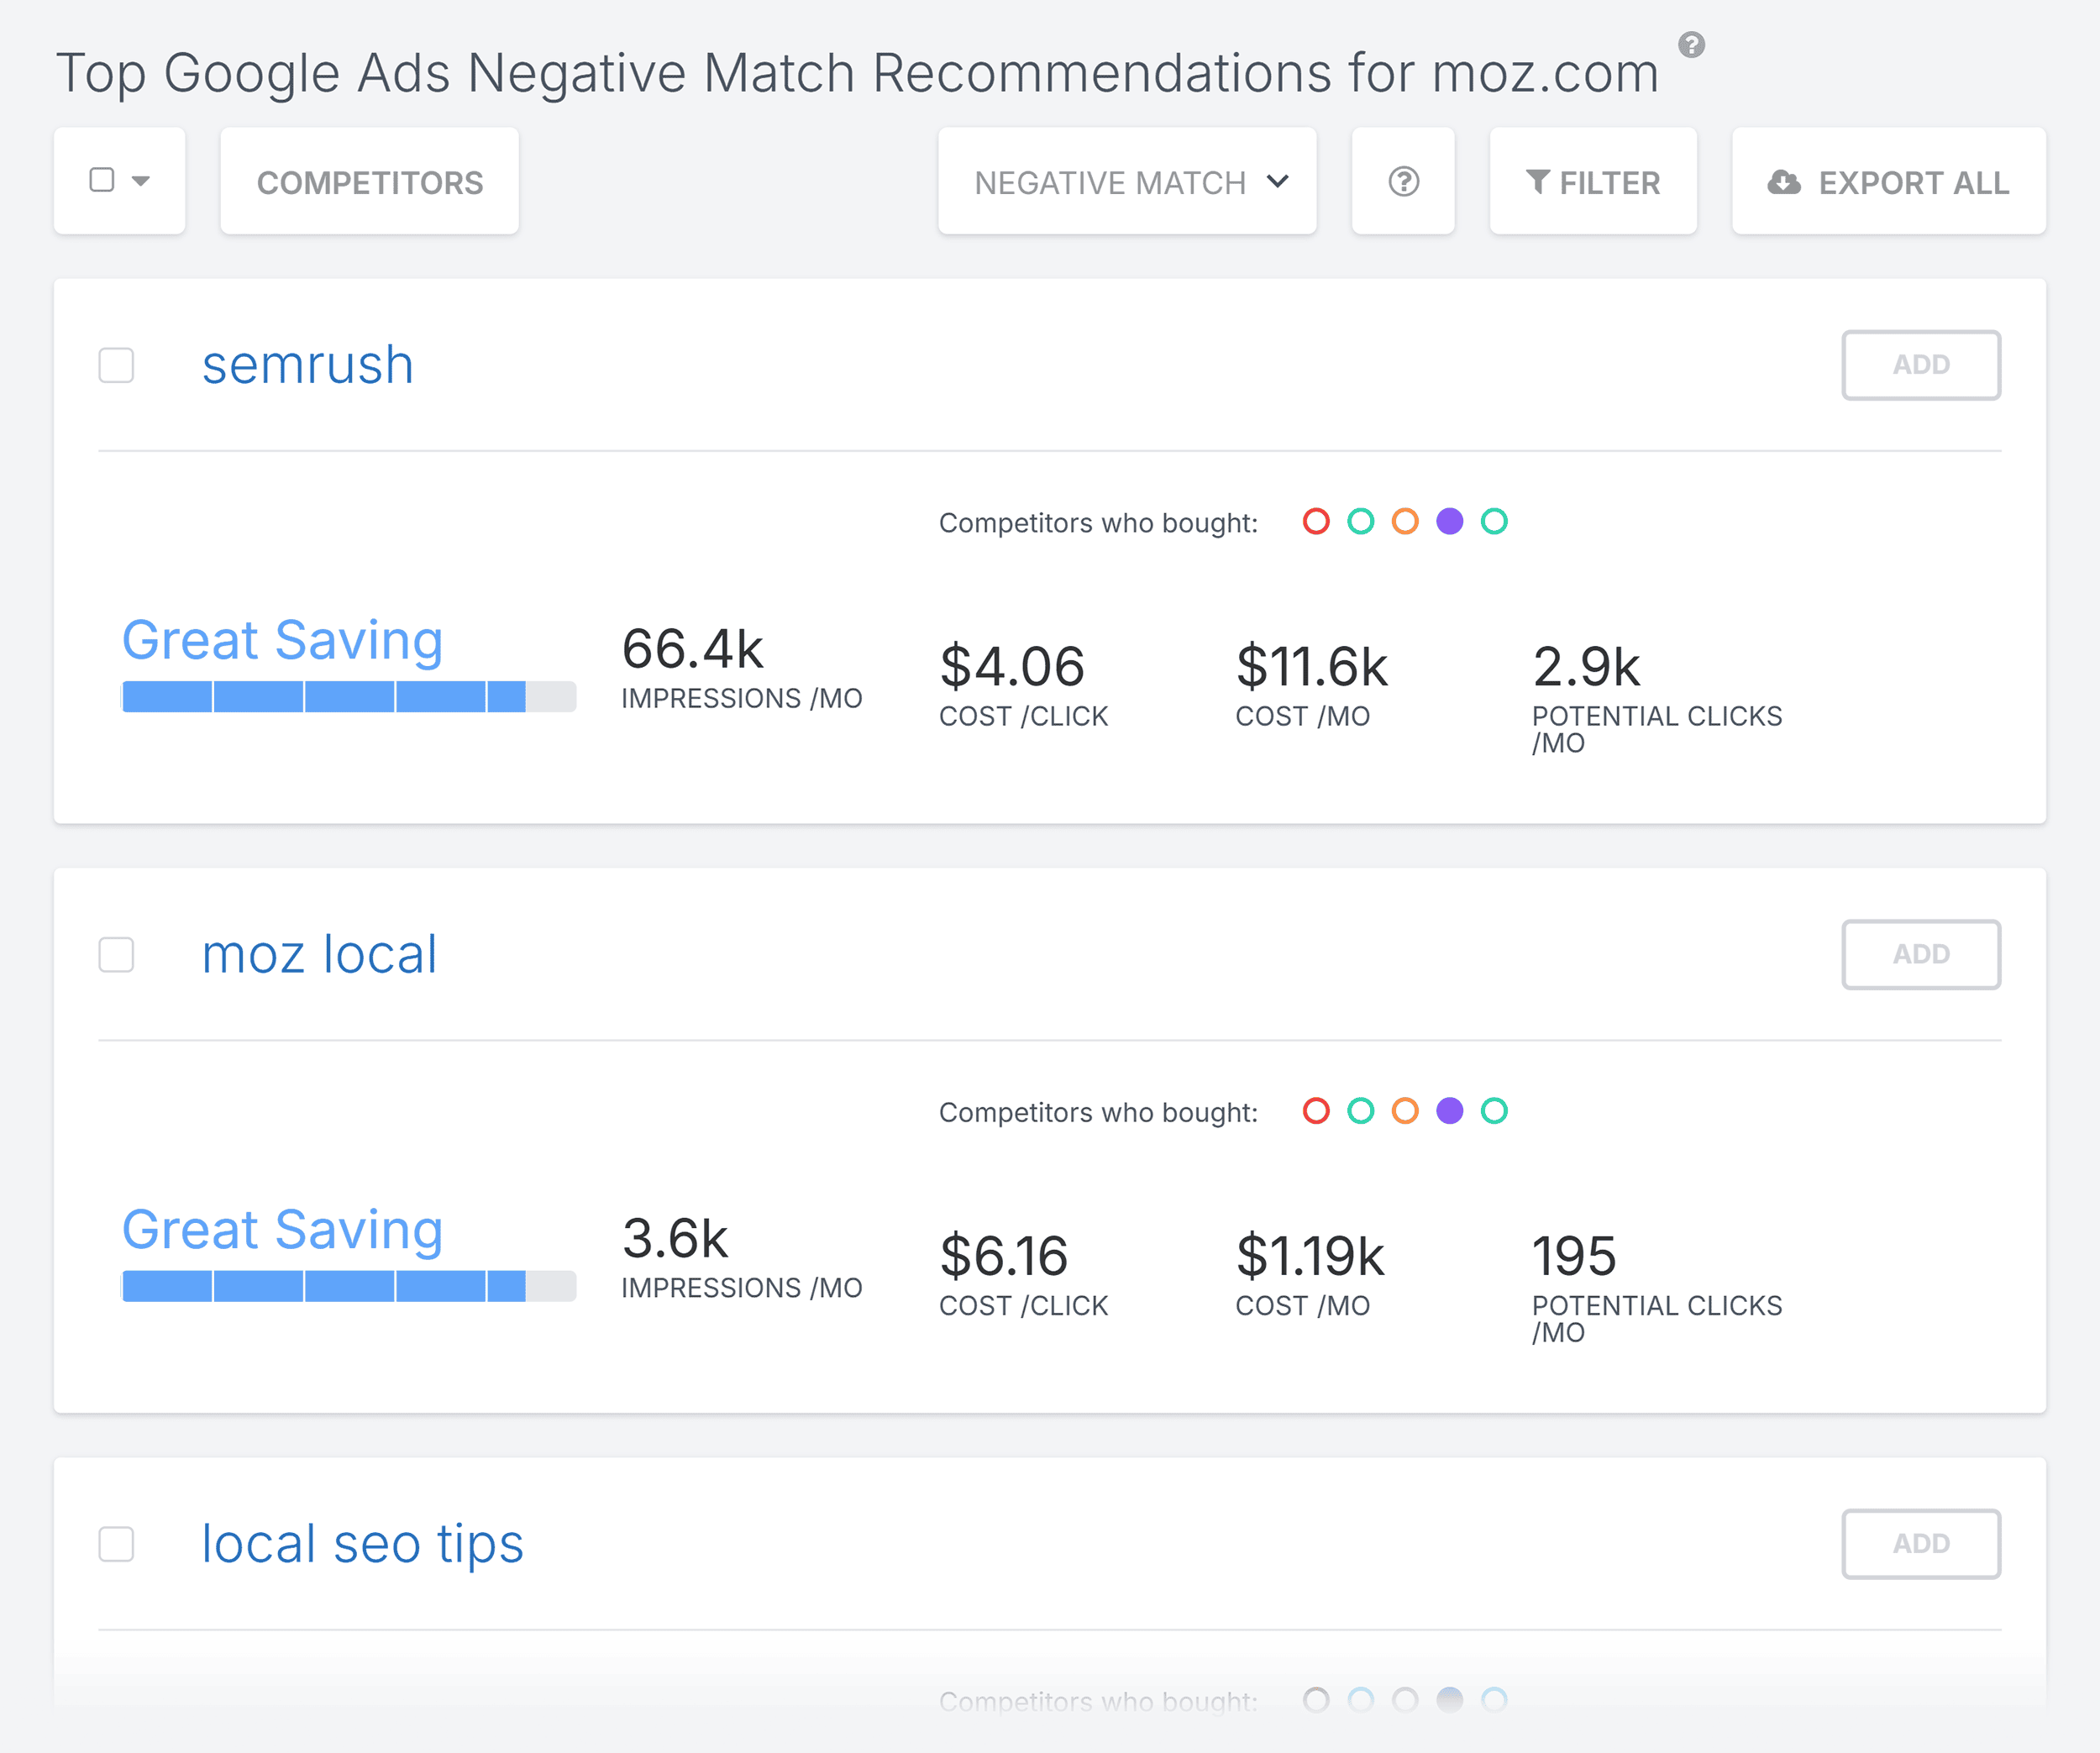2100x1753 pixels.
Task: Click Add button for moz local
Action: click(1921, 954)
